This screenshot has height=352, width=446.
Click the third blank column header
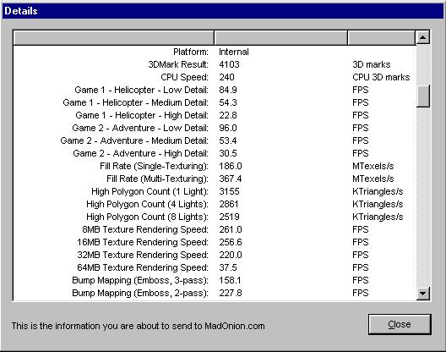pyautogui.click(x=382, y=37)
